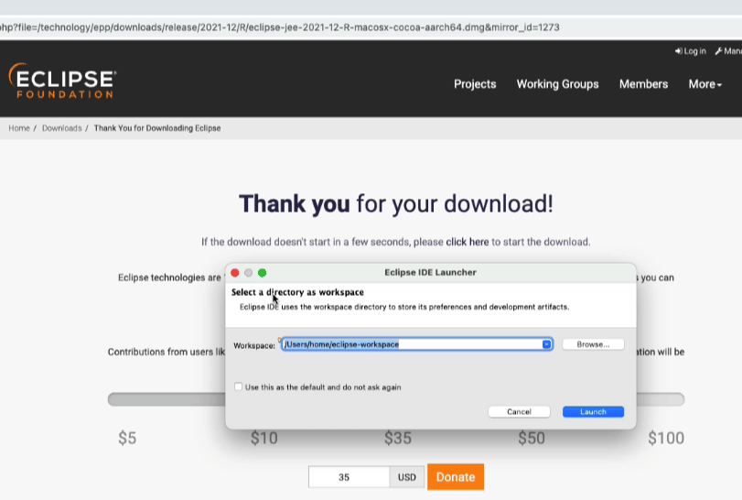Click the USD currency label
The width and height of the screenshot is (742, 500).
406,477
